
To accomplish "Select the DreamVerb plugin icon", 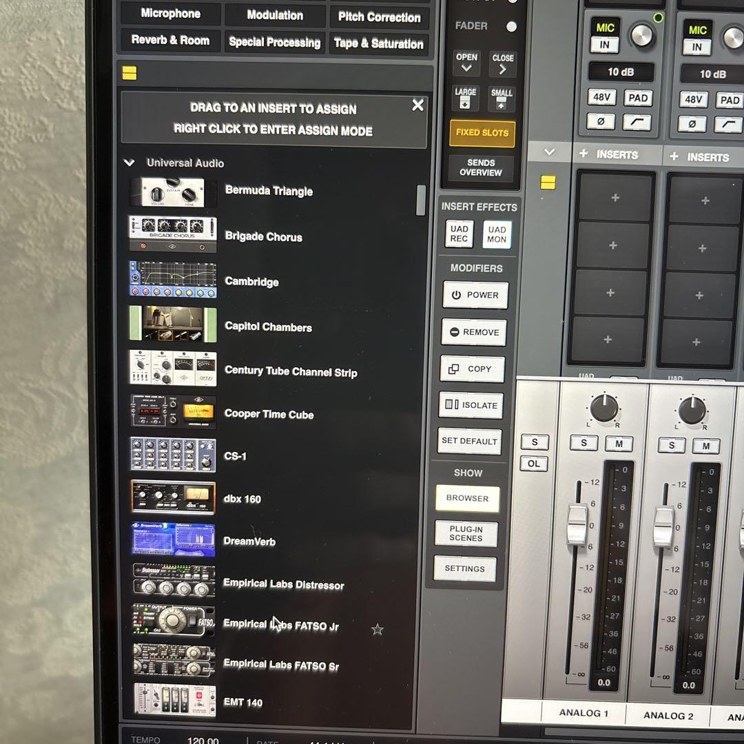I will coord(174,539).
